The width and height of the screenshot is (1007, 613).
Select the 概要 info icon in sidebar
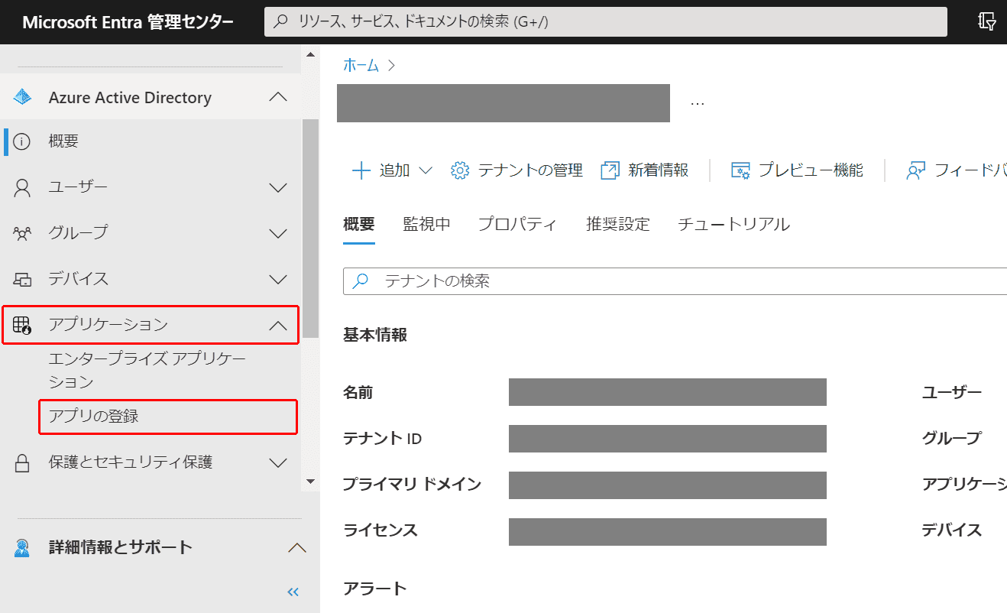(22, 141)
